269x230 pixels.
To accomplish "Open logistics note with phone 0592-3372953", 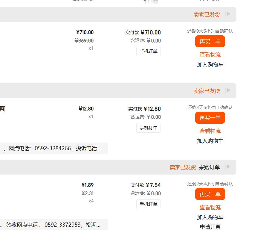I will 54,225.
